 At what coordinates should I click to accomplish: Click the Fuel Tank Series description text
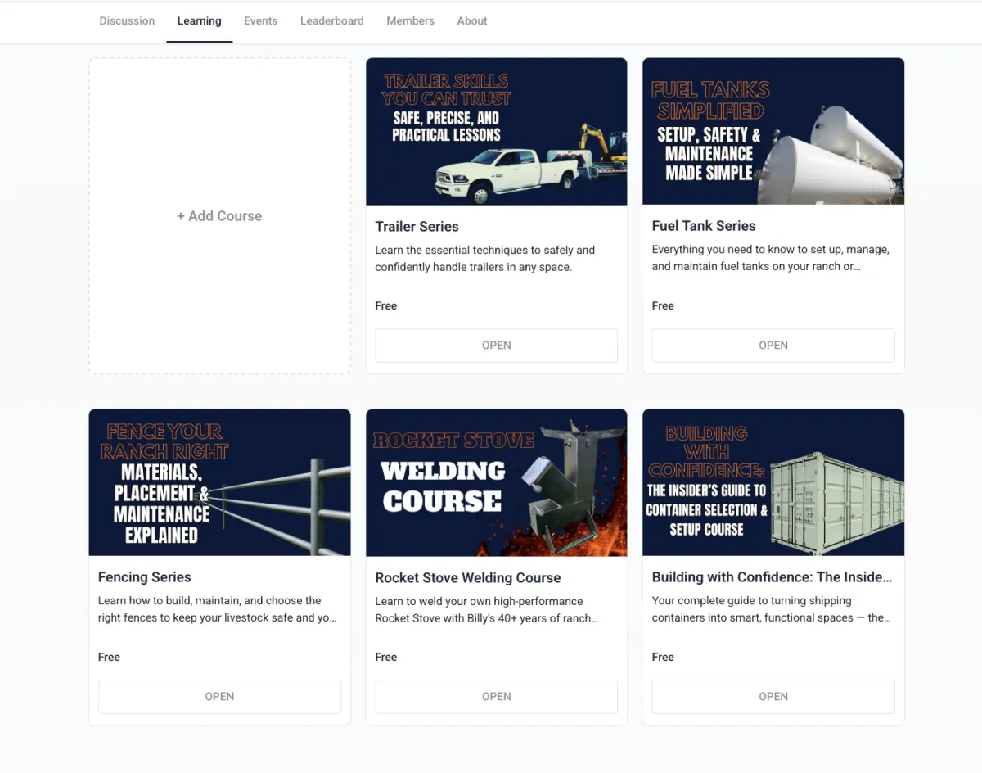tap(771, 258)
